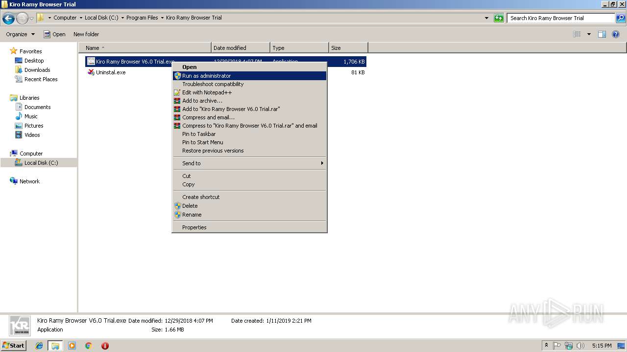The width and height of the screenshot is (627, 352).
Task: Launch Windows Media Player from taskbar
Action: [x=72, y=346]
